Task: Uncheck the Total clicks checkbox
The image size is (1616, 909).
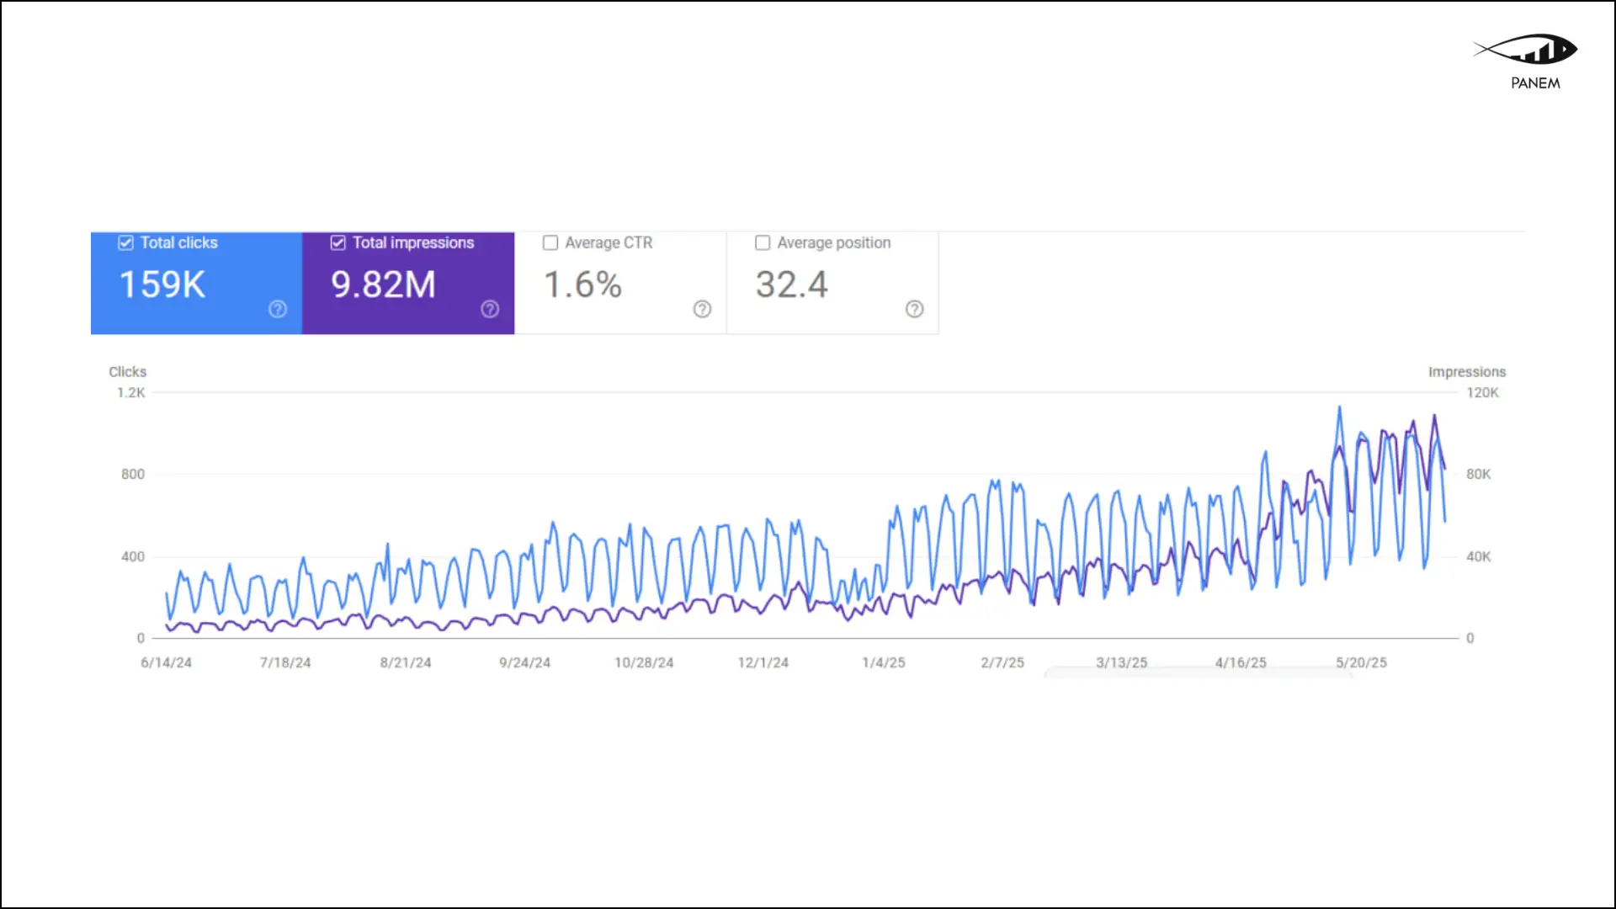Action: pos(126,243)
